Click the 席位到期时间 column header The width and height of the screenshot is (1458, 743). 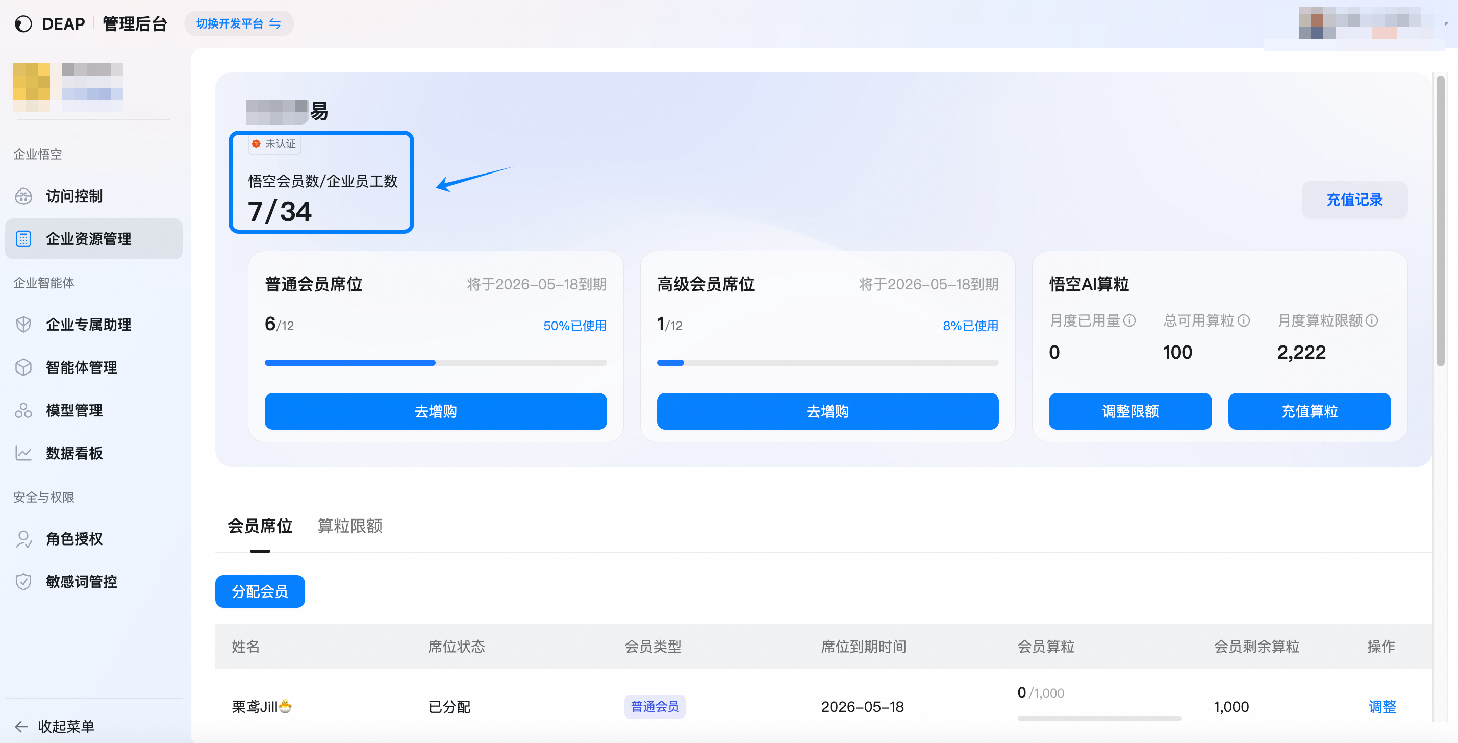pyautogui.click(x=863, y=647)
